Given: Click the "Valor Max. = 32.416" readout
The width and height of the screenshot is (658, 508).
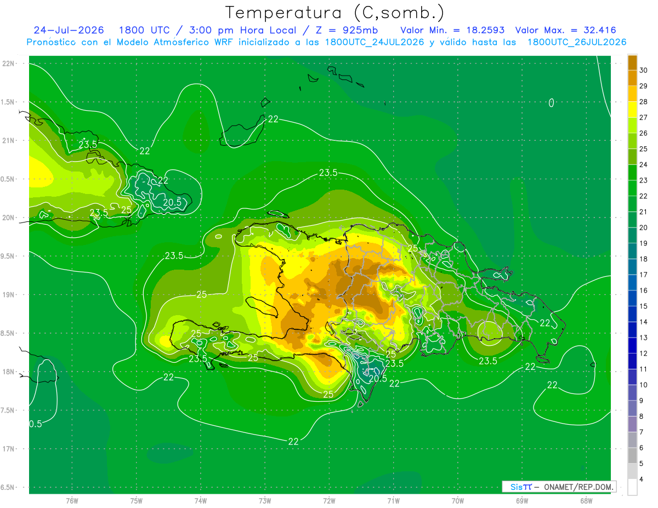Looking at the screenshot, I should pos(566,31).
